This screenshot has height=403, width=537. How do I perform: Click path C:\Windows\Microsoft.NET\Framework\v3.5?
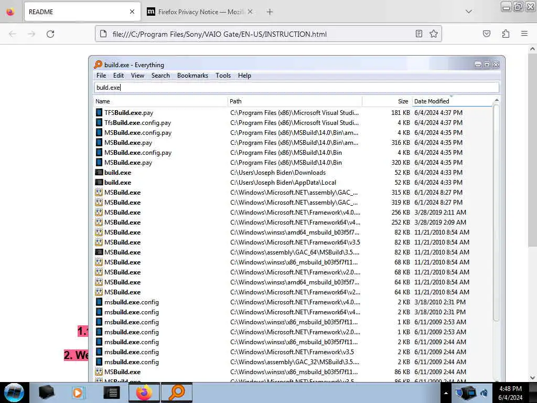click(x=292, y=352)
